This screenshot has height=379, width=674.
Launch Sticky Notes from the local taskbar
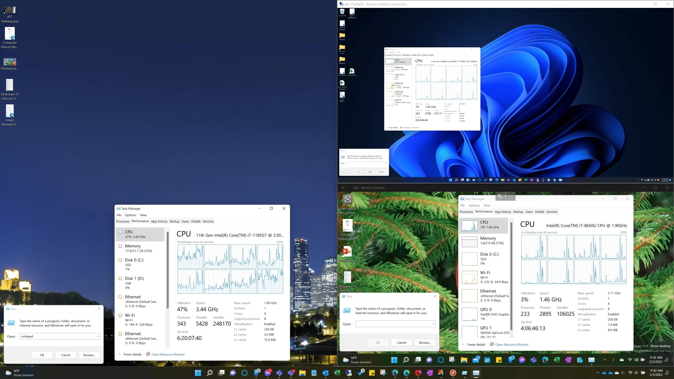(371, 373)
